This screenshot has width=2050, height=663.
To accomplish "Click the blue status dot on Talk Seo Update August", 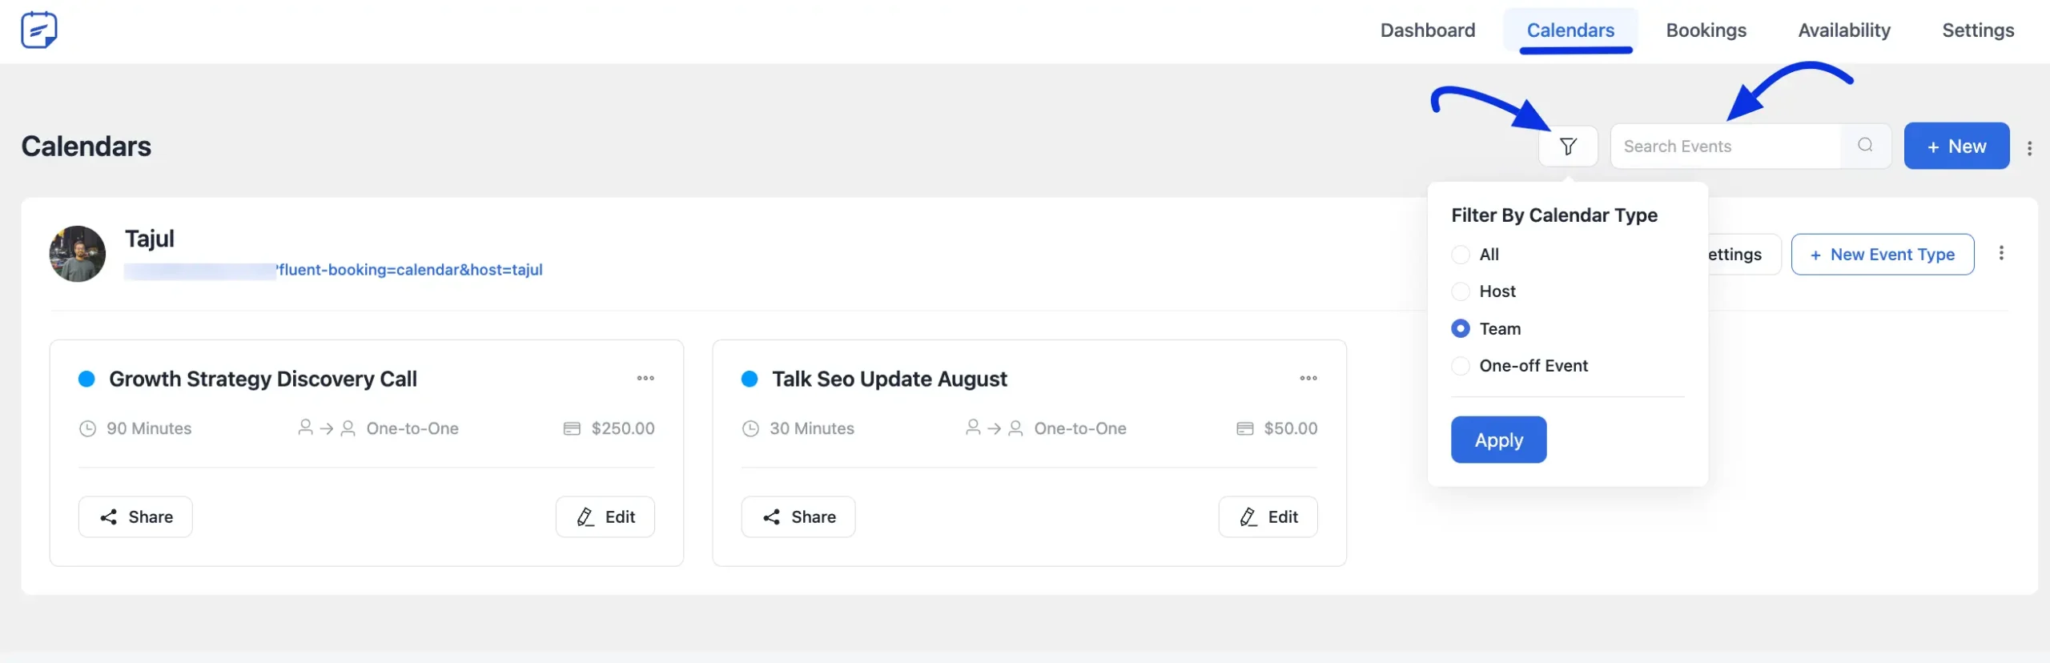I will click(x=750, y=378).
